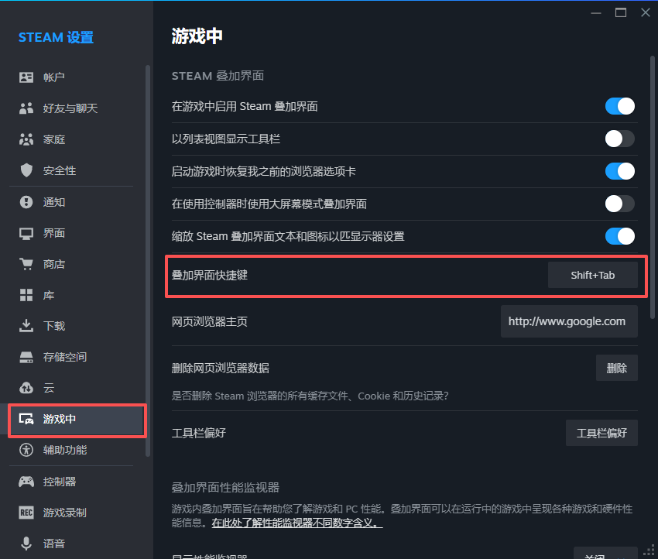This screenshot has width=658, height=559.
Task: Click the 工具栏偏好 button
Action: pyautogui.click(x=601, y=433)
